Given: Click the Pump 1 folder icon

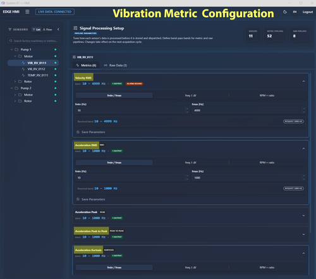Looking at the screenshot, I should click(16, 49).
